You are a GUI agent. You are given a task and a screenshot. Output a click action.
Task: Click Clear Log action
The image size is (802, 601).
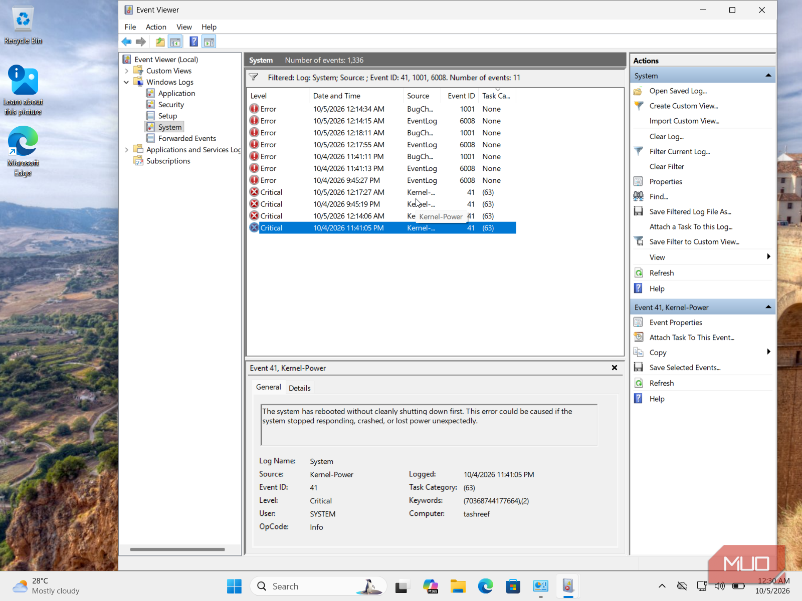667,137
